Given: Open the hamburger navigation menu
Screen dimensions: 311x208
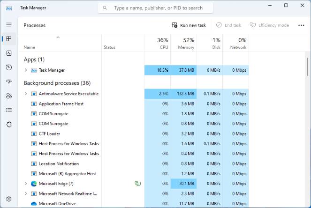Looking at the screenshot, I should 9,24.
